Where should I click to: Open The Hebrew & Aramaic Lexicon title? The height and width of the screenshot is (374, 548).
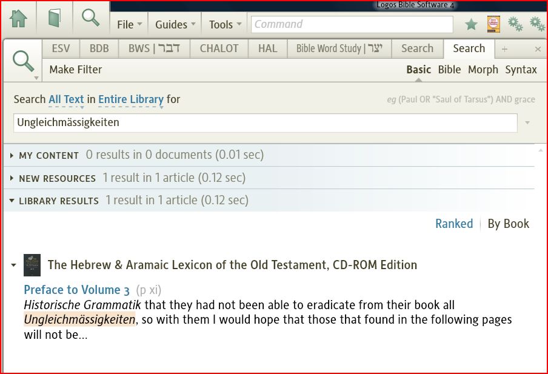232,265
